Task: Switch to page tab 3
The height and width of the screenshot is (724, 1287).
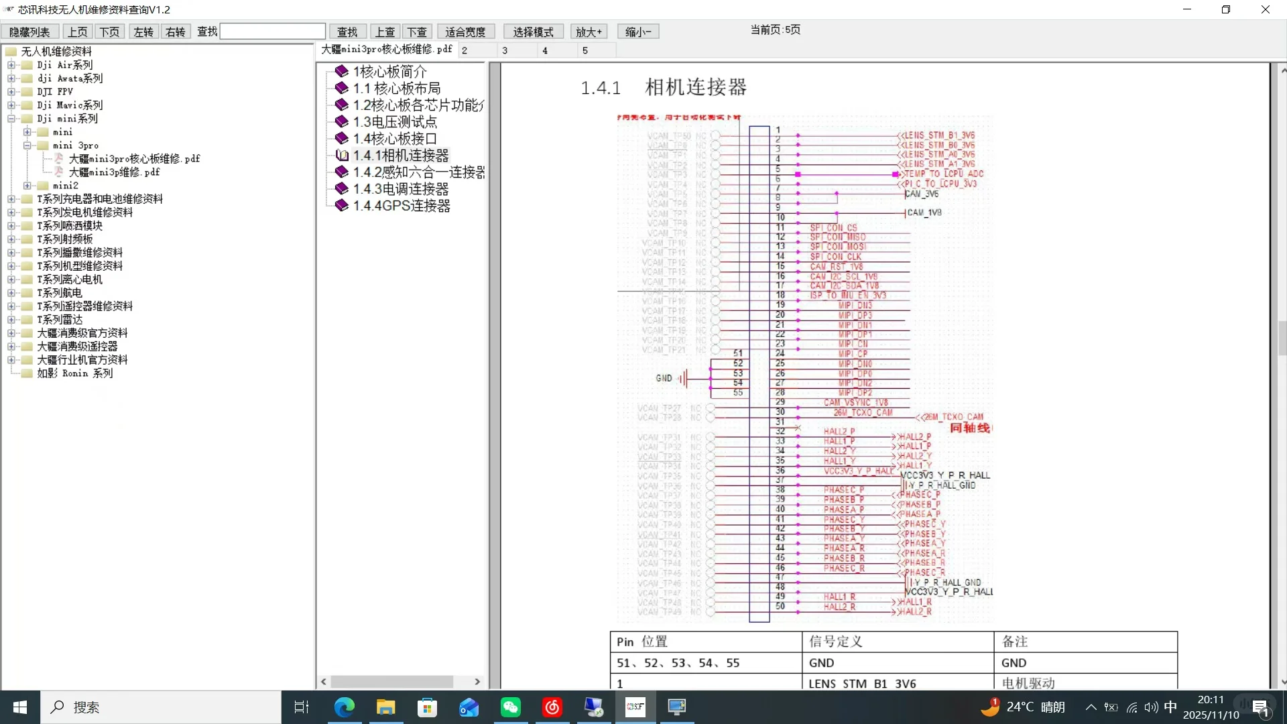Action: (x=505, y=50)
